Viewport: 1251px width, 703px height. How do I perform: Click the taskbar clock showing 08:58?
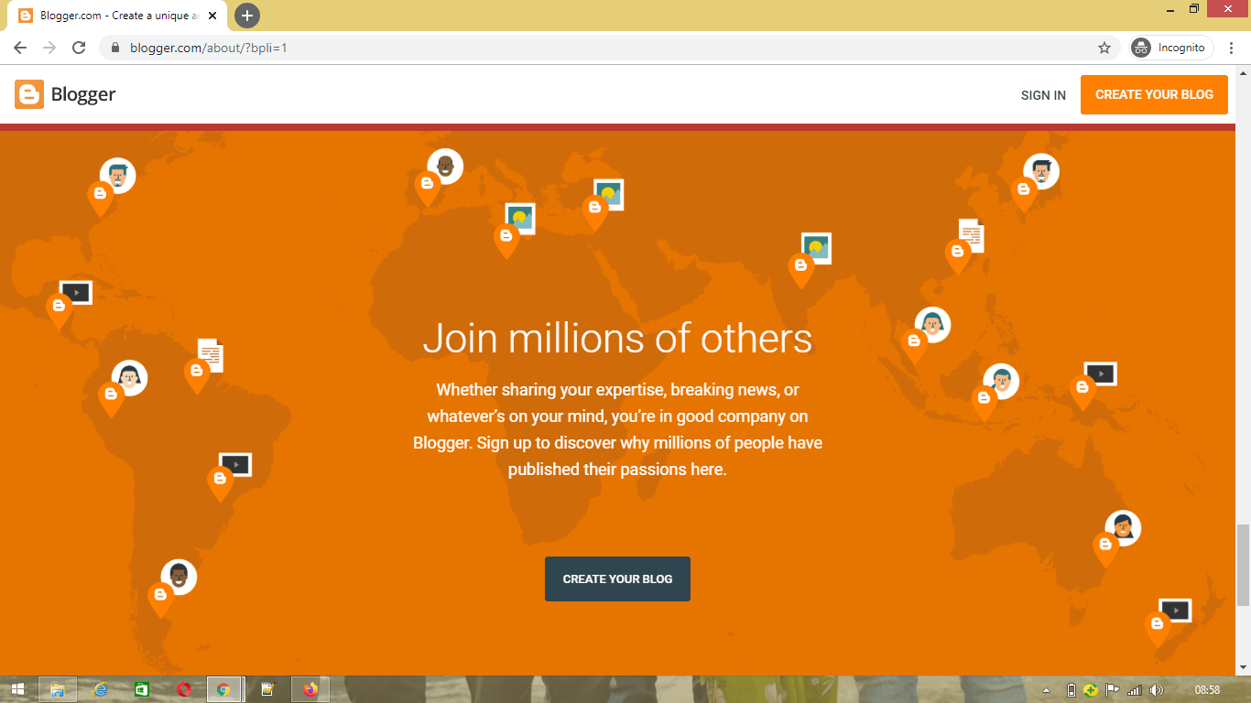pos(1207,690)
